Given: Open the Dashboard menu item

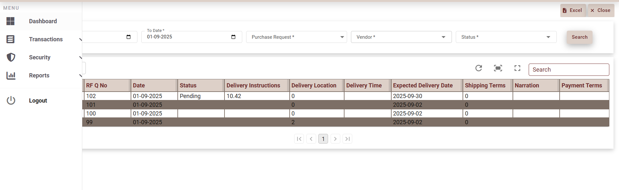Looking at the screenshot, I should 43,21.
